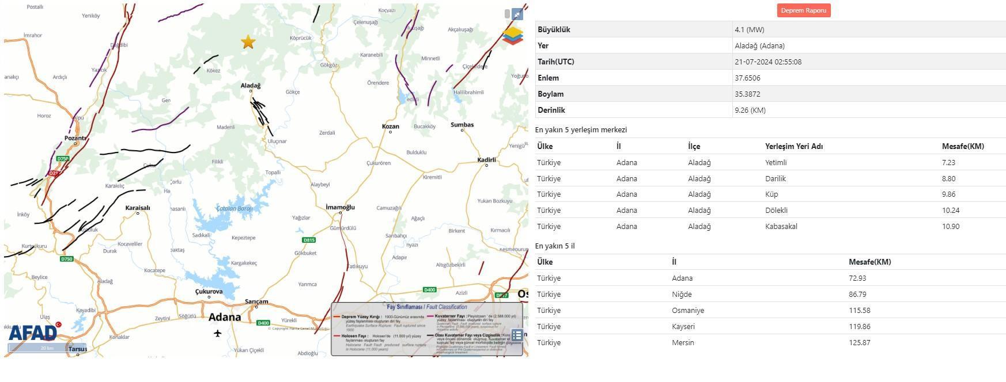Image resolution: width=1006 pixels, height=382 pixels.
Task: Click the airplane icon below Adana
Action: (x=217, y=333)
